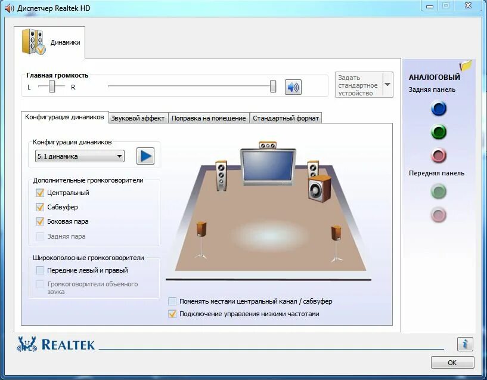Viewport: 487px width, 380px height.
Task: Click the front right speaker in room
Action: pos(313,168)
